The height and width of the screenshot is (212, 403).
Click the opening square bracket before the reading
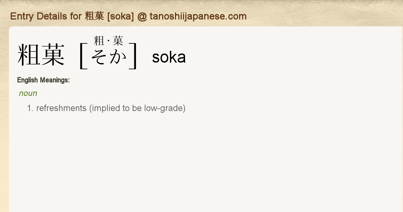(83, 56)
